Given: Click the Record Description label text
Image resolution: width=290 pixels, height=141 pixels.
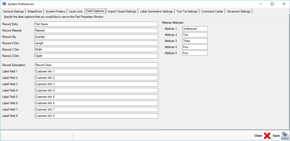Looking at the screenshot, I should (x=14, y=65).
